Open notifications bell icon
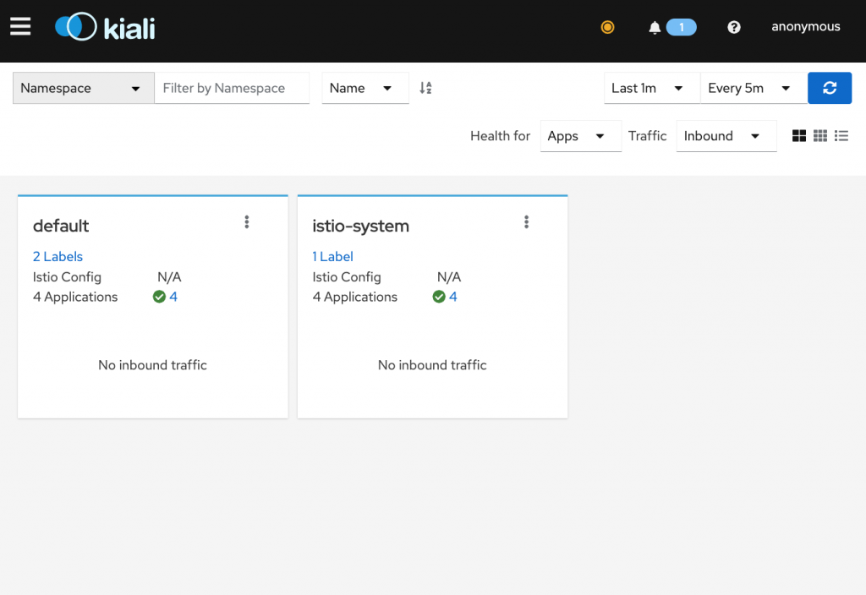The height and width of the screenshot is (595, 866). (x=655, y=27)
